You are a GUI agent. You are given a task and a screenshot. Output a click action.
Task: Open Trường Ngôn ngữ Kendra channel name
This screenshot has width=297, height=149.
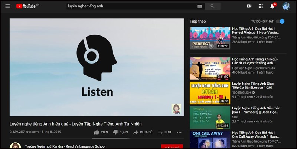tap(65, 146)
